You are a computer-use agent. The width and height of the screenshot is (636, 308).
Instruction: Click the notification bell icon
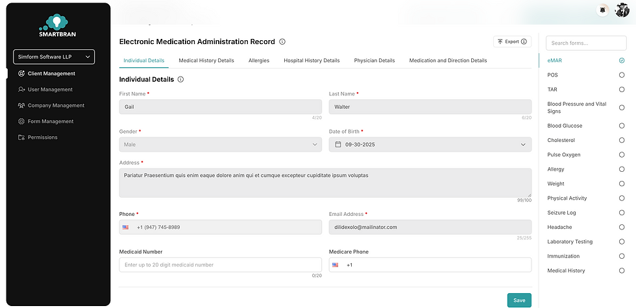pos(603,10)
